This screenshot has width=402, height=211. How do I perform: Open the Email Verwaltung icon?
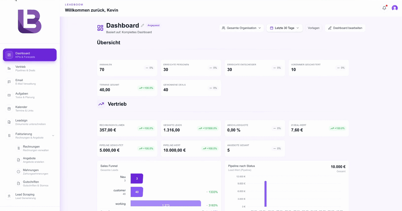click(x=9, y=82)
